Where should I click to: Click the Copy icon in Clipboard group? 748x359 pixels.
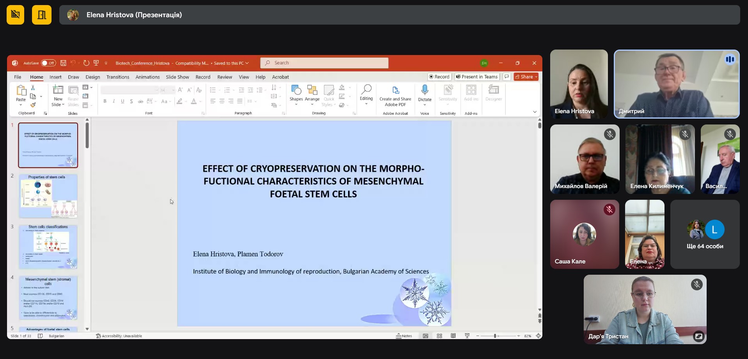33,96
